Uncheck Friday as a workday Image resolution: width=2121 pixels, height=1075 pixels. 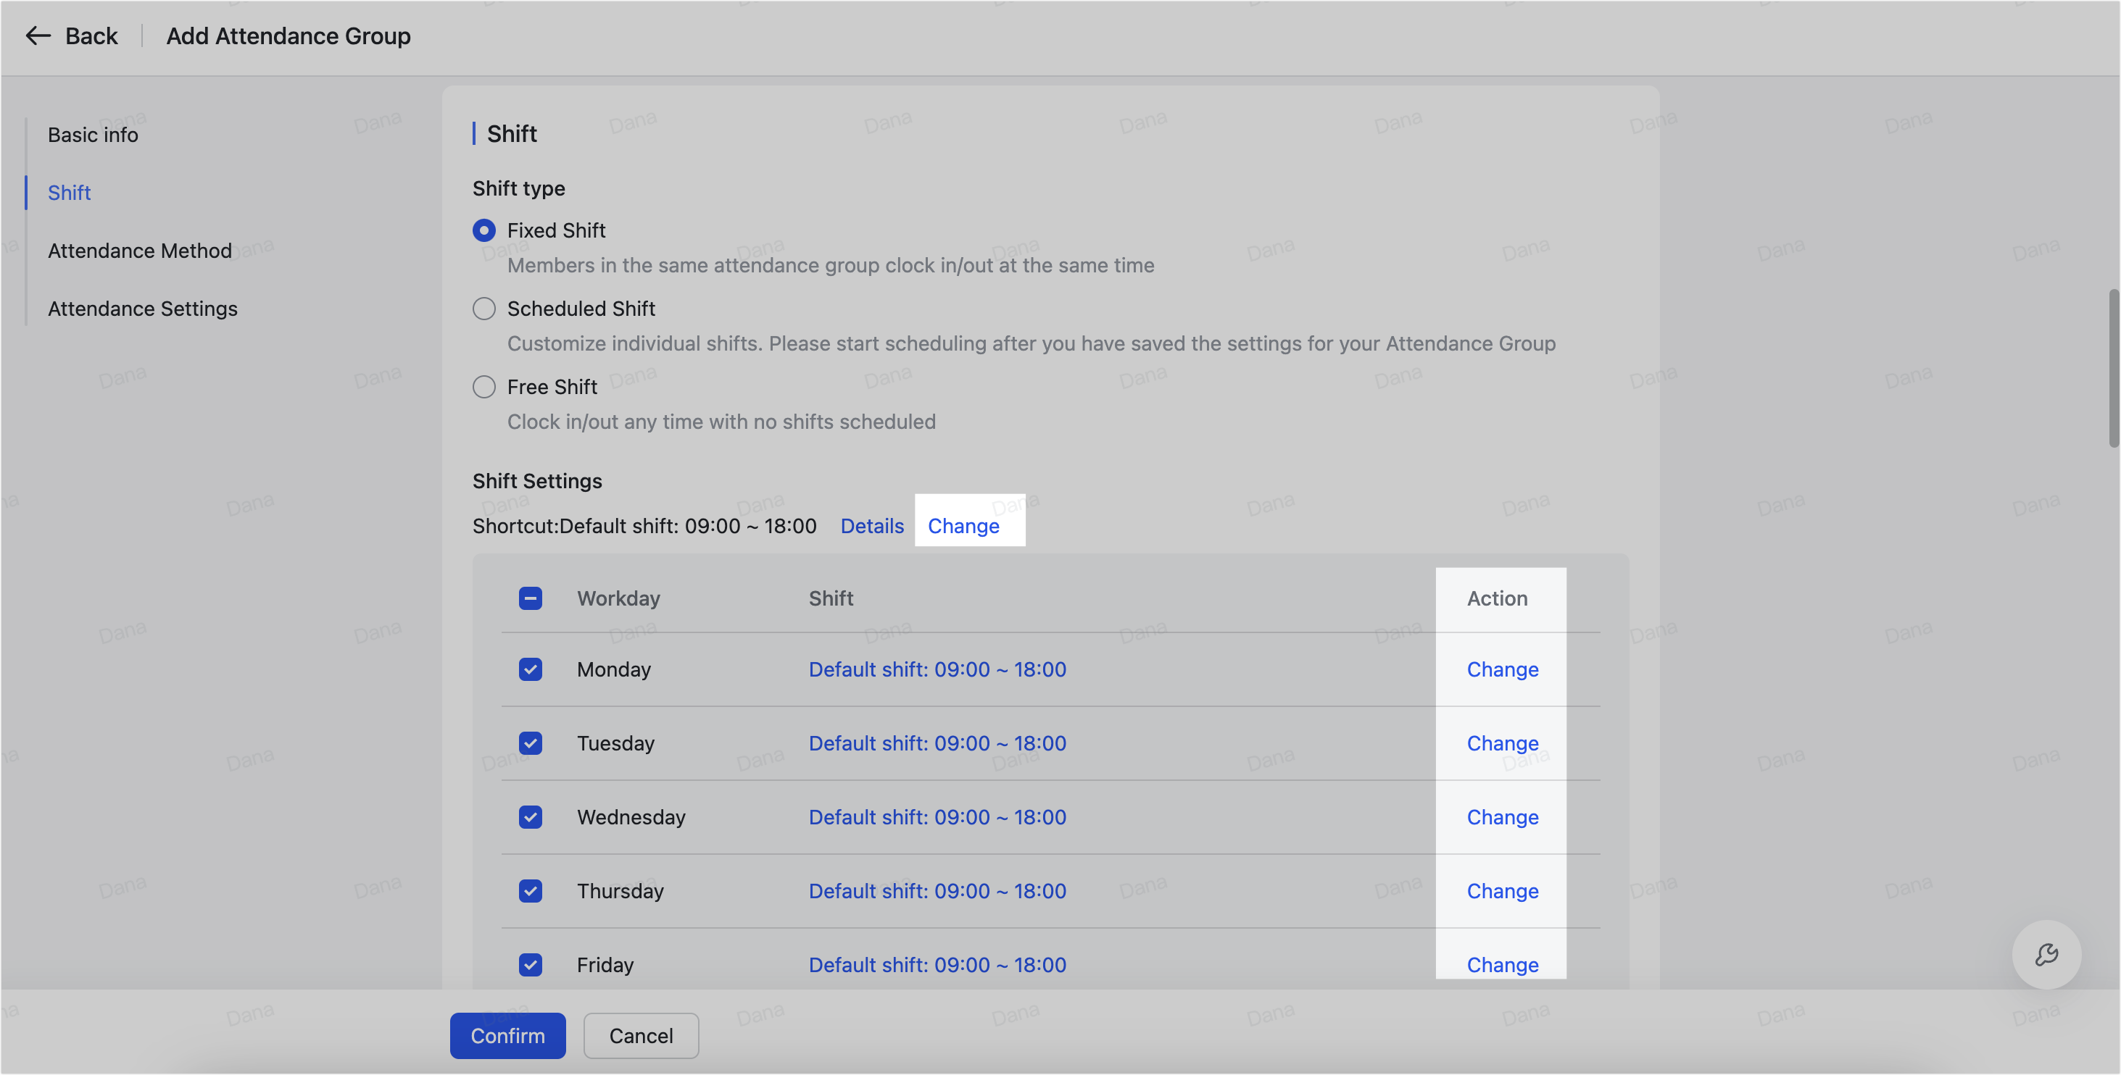pos(531,964)
